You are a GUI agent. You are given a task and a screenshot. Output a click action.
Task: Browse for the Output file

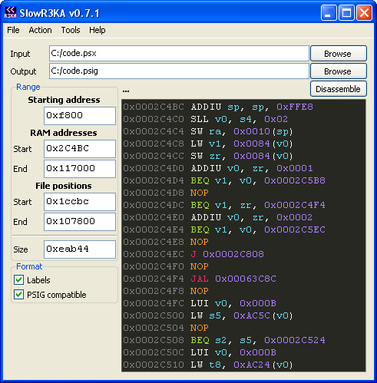click(339, 71)
